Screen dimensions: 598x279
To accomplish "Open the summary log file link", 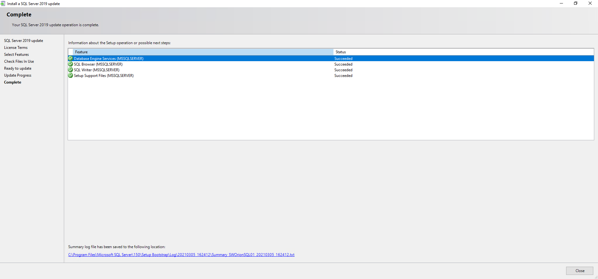I will coord(181,254).
